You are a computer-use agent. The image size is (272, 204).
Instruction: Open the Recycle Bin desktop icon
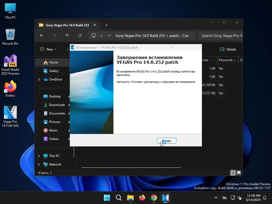pos(10,37)
